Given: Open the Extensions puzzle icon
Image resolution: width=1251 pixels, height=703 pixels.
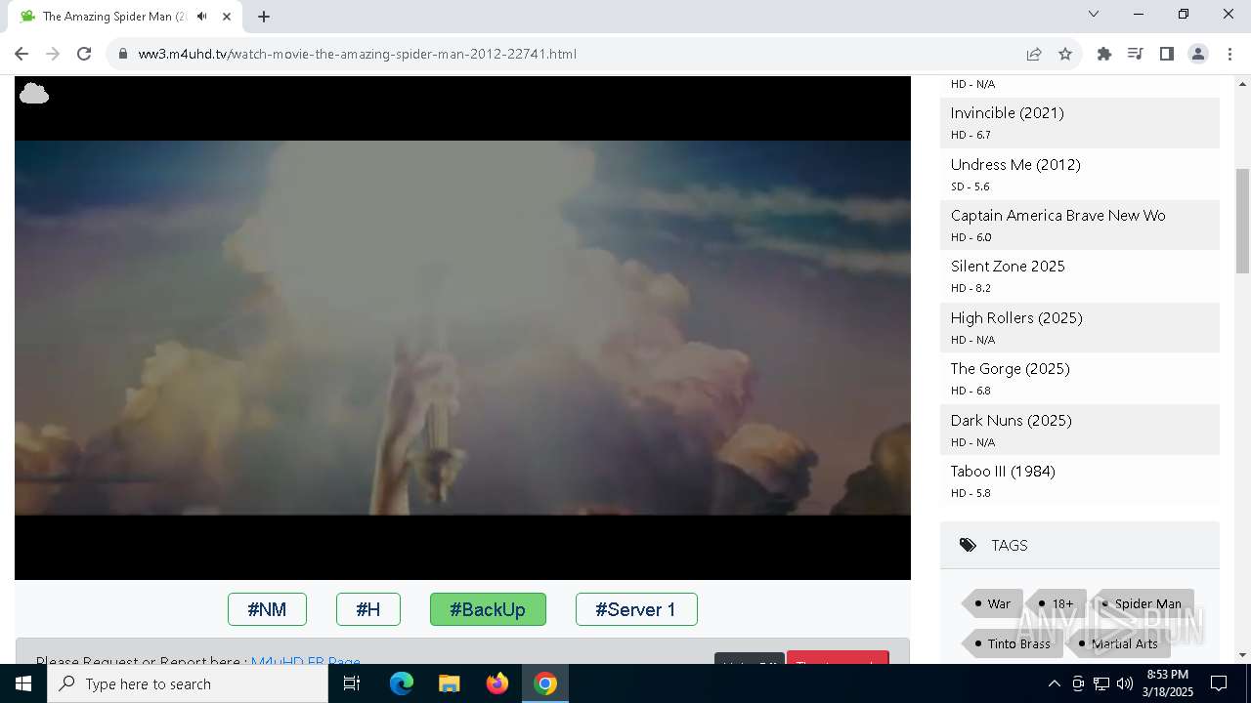Looking at the screenshot, I should click(1104, 54).
